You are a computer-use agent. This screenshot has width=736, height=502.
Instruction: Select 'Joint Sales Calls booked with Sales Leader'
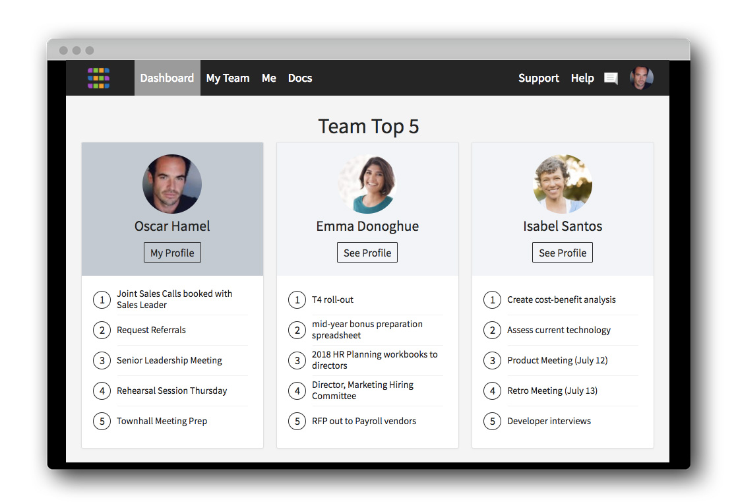tap(175, 299)
